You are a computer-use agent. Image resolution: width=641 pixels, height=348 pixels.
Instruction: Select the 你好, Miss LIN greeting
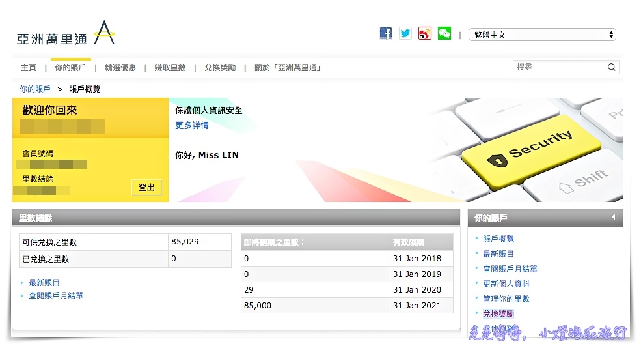coord(207,155)
